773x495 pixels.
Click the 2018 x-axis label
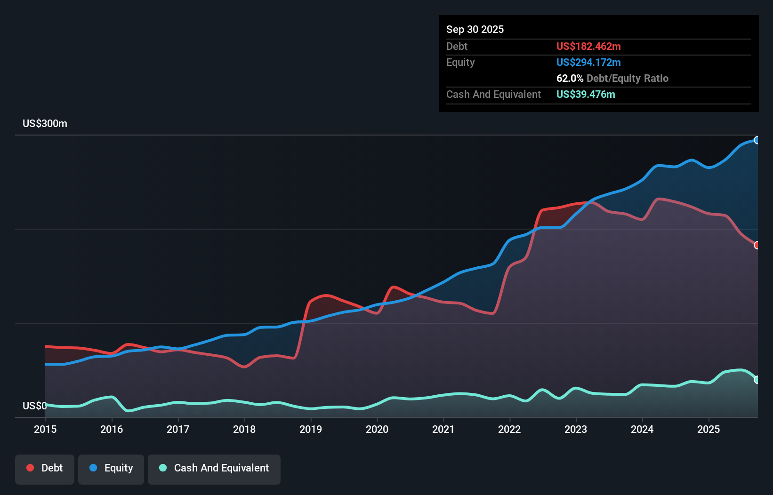[244, 429]
